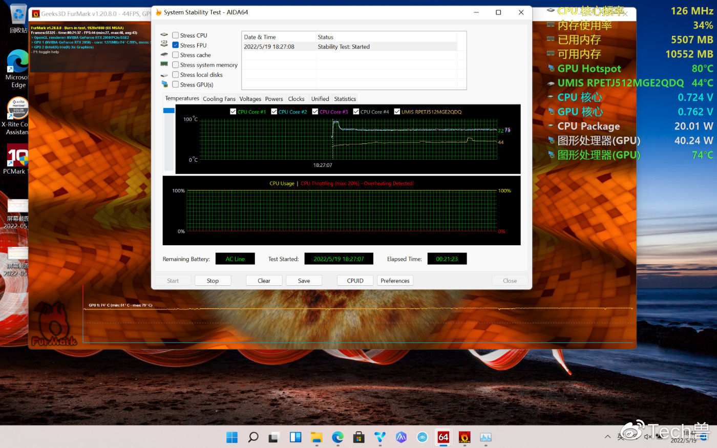
Task: Switch to the Cooling Fans tab
Action: click(219, 99)
